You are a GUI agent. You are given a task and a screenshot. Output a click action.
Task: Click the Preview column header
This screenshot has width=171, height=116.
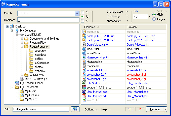tap(146, 27)
